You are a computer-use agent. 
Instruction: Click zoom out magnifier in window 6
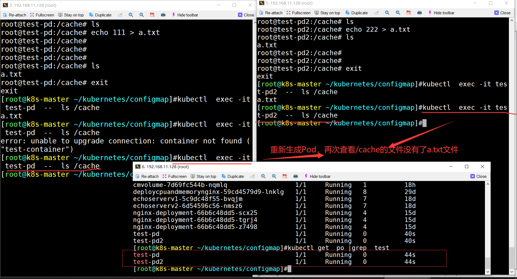(x=274, y=176)
